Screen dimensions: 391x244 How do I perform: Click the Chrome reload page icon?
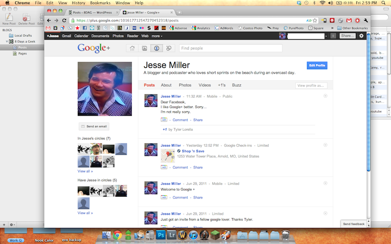pyautogui.click(x=64, y=20)
